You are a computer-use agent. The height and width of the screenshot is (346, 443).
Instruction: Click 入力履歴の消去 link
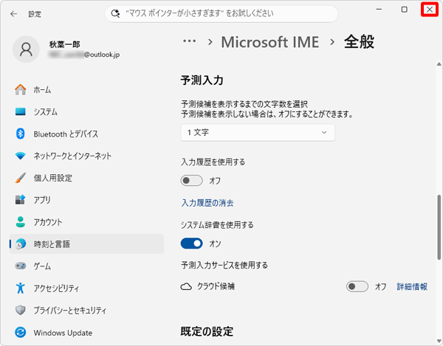click(207, 203)
